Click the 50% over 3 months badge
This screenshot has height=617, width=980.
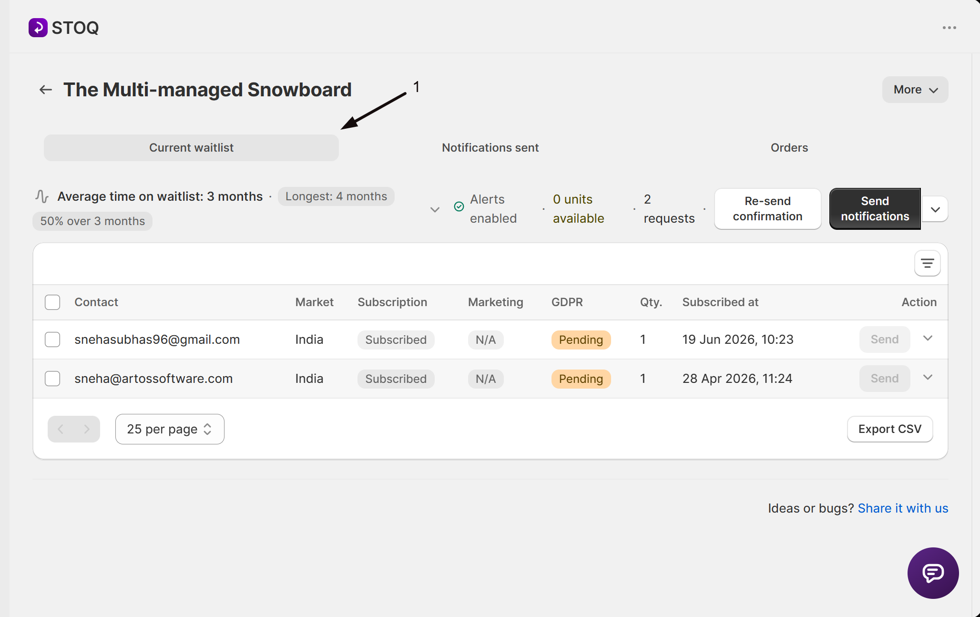pos(92,221)
